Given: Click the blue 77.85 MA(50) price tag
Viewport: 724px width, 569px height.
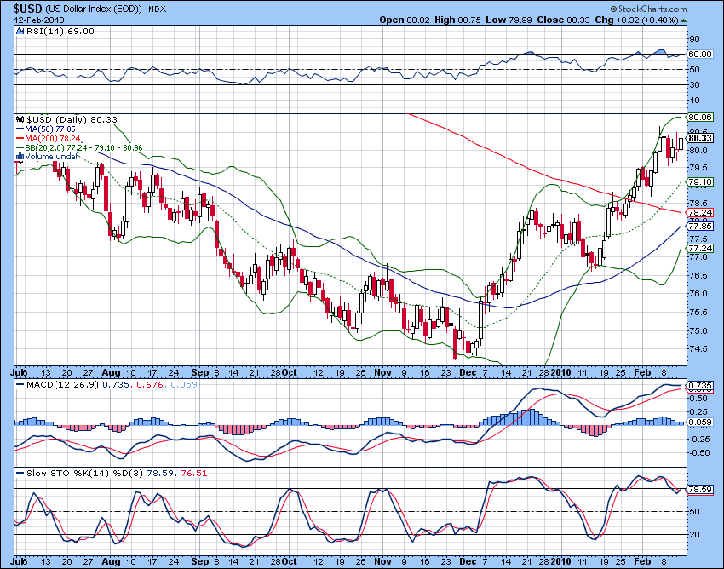Looking at the screenshot, I should click(x=700, y=227).
